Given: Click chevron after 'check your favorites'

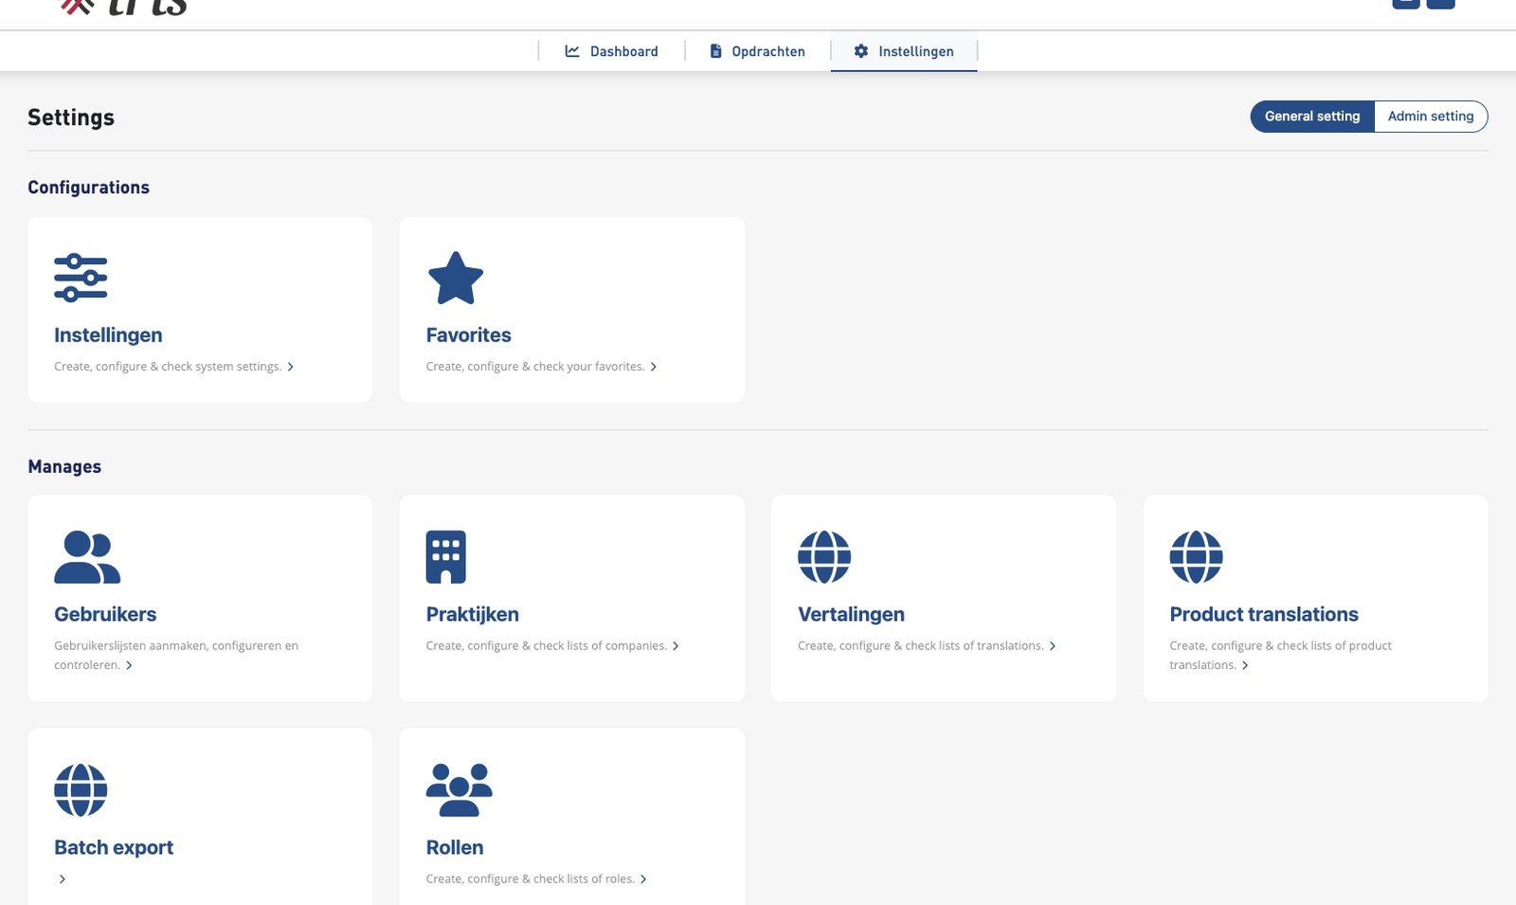Looking at the screenshot, I should pyautogui.click(x=653, y=367).
